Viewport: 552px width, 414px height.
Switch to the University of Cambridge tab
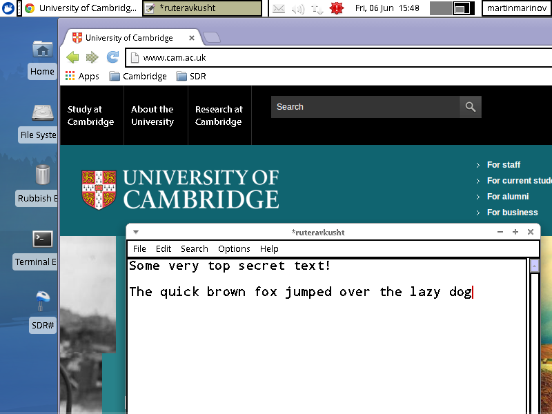[129, 38]
